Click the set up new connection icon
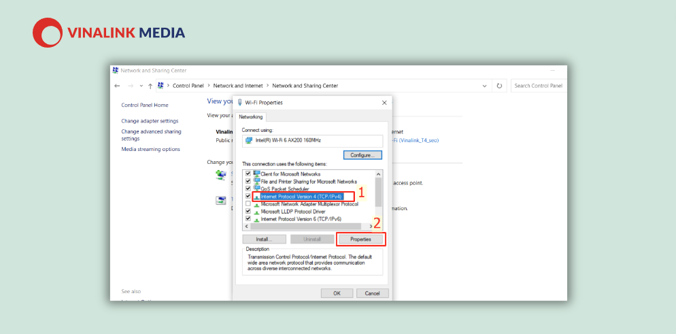 tap(221, 175)
